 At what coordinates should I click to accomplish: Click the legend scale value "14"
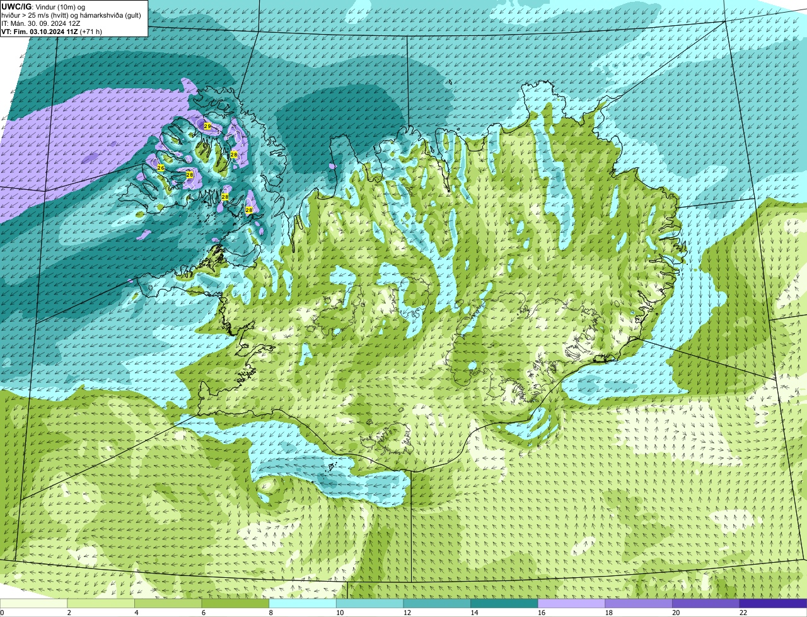[x=475, y=613]
